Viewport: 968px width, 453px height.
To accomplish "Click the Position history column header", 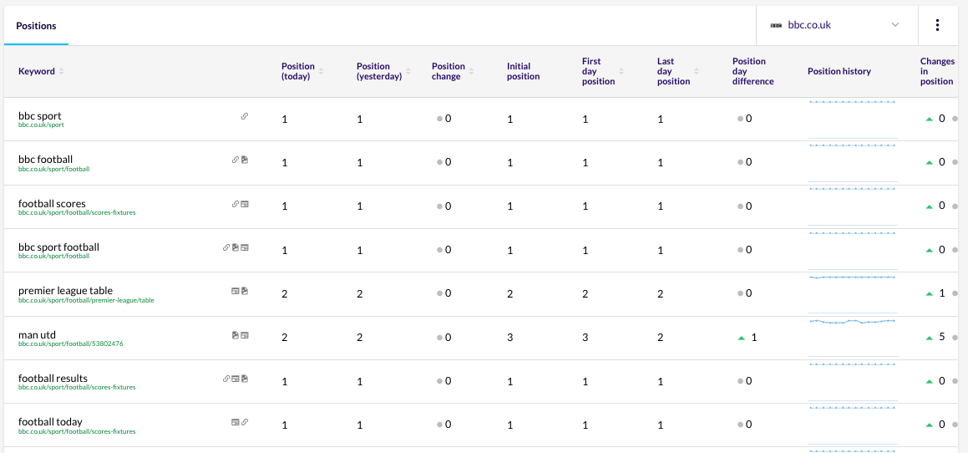I will 839,71.
